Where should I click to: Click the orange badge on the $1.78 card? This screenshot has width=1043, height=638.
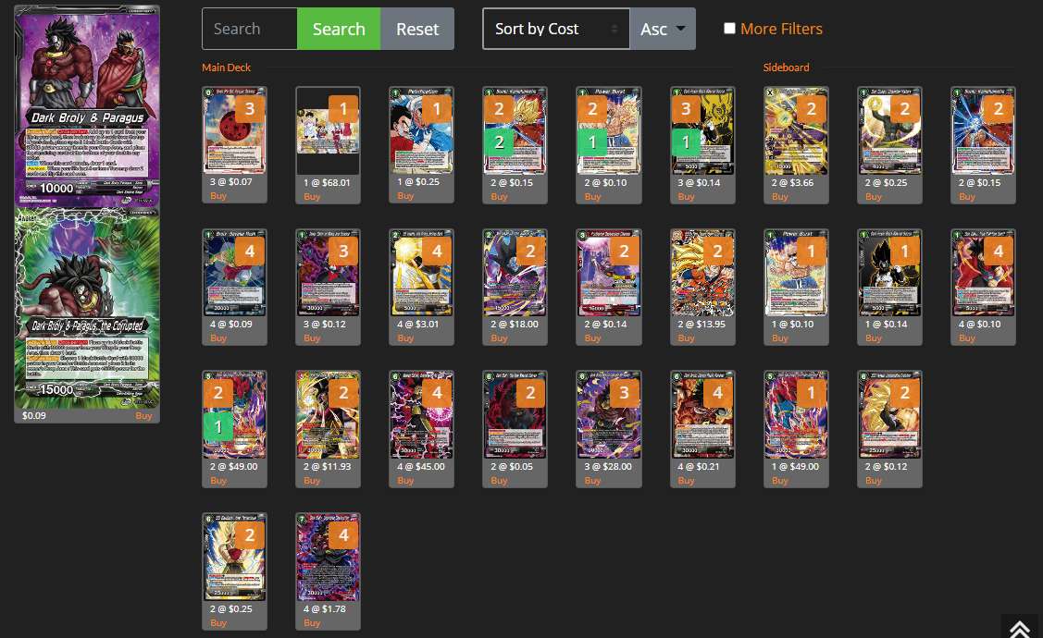[x=343, y=534]
